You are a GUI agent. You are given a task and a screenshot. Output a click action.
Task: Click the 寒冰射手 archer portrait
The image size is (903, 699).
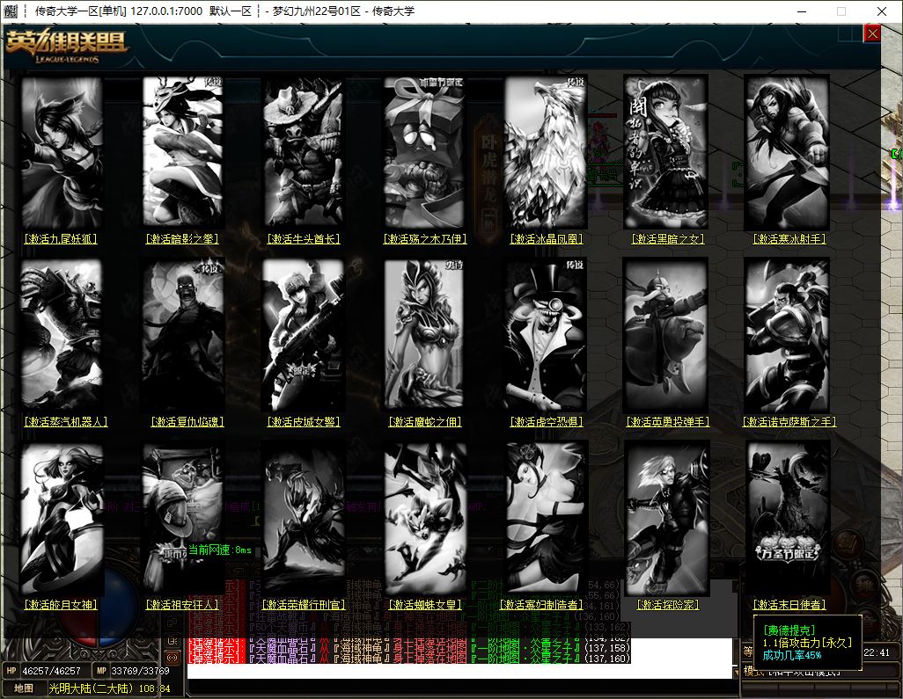tap(787, 152)
